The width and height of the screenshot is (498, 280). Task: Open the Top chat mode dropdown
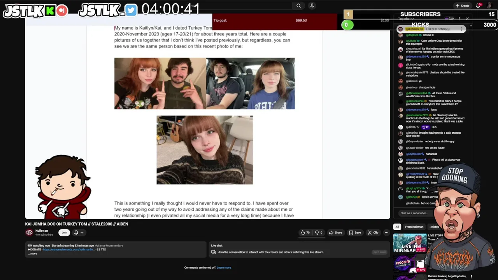pyautogui.click(x=406, y=18)
